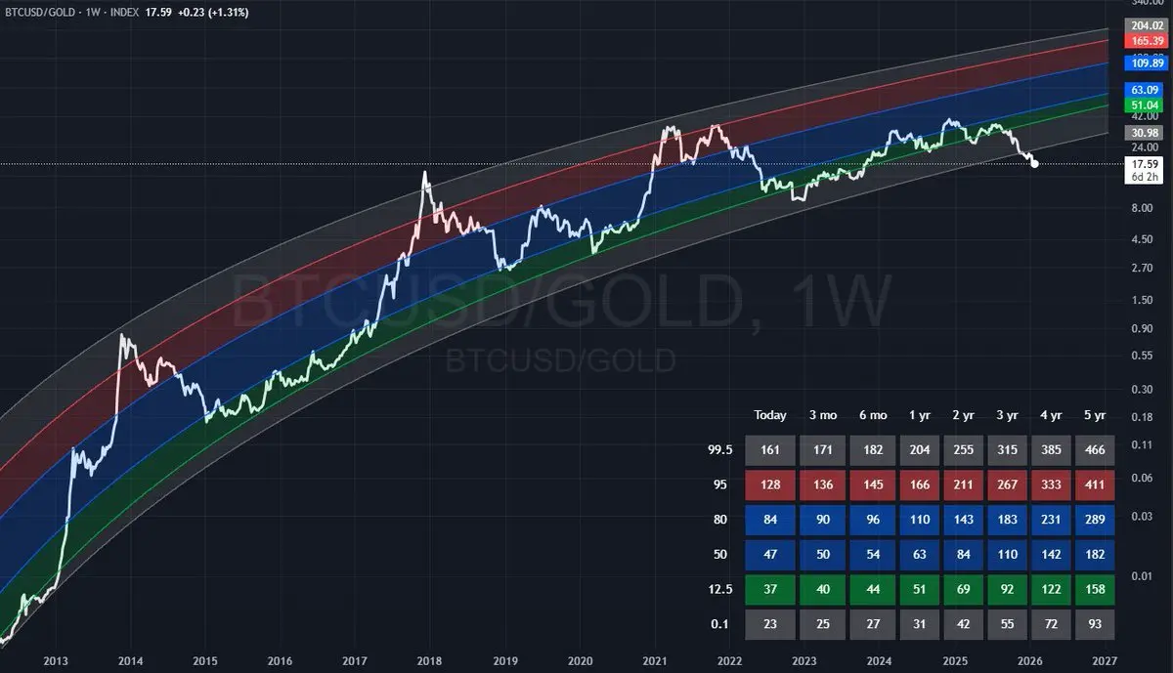Image resolution: width=1173 pixels, height=673 pixels.
Task: Click the green 37 cell under Today
Action: [770, 590]
